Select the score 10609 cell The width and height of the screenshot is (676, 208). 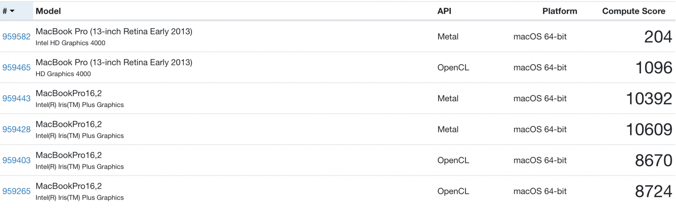coord(649,130)
